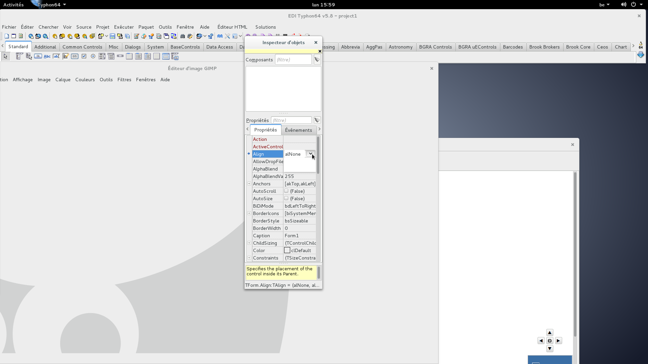This screenshot has height=364, width=648.
Task: Pick the TMainMenu component icon
Action: 19,56
